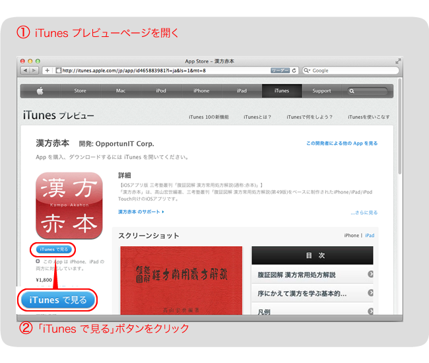Switch screenshots to iPad view
This screenshot has width=429, height=363.
[370, 235]
